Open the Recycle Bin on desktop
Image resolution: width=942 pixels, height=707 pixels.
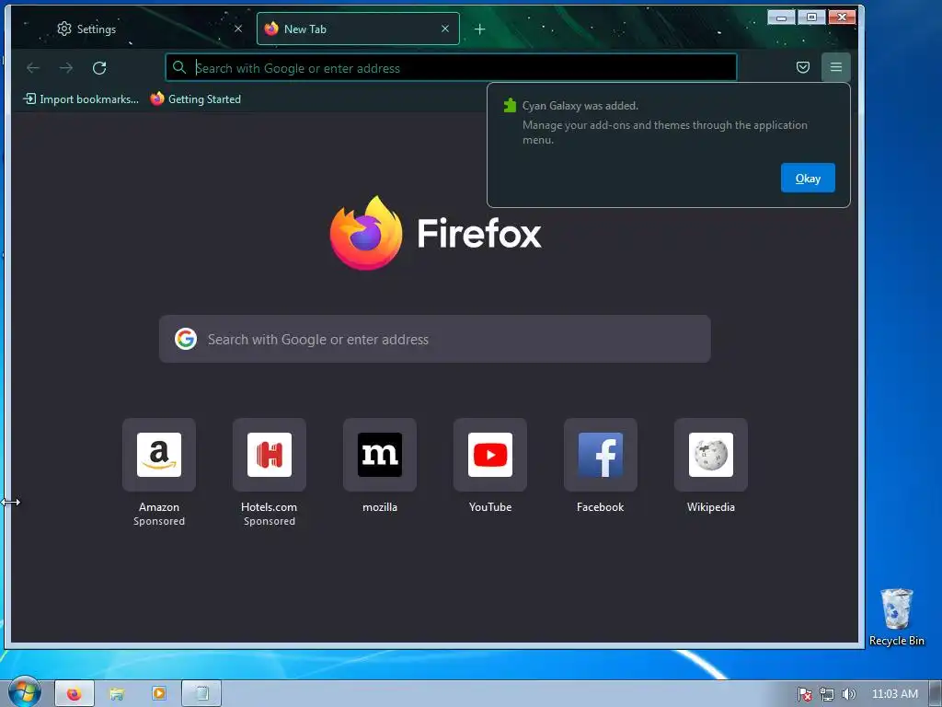pyautogui.click(x=896, y=618)
